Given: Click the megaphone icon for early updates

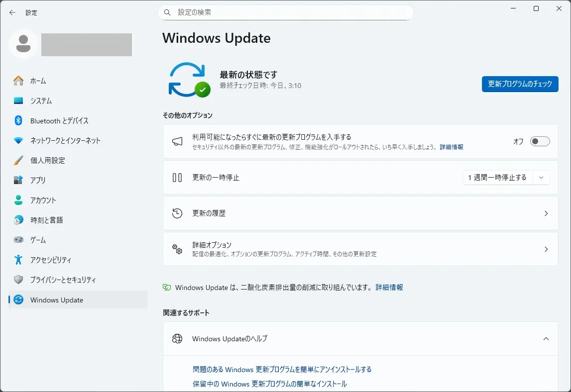Looking at the screenshot, I should (x=177, y=141).
